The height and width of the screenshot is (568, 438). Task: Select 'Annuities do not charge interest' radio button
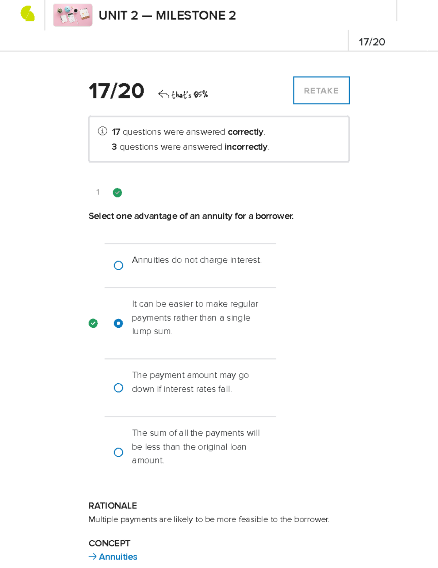pyautogui.click(x=118, y=265)
